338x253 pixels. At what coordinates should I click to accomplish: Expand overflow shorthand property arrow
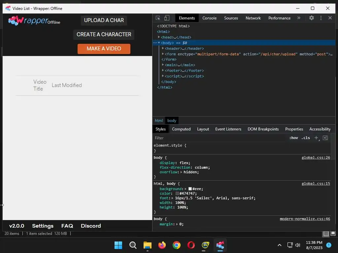181,172
